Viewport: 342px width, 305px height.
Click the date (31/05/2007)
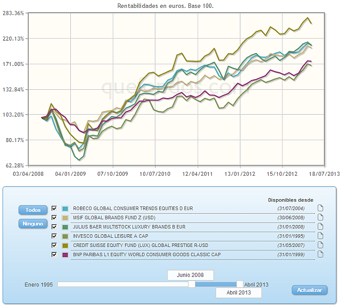pos(291,245)
